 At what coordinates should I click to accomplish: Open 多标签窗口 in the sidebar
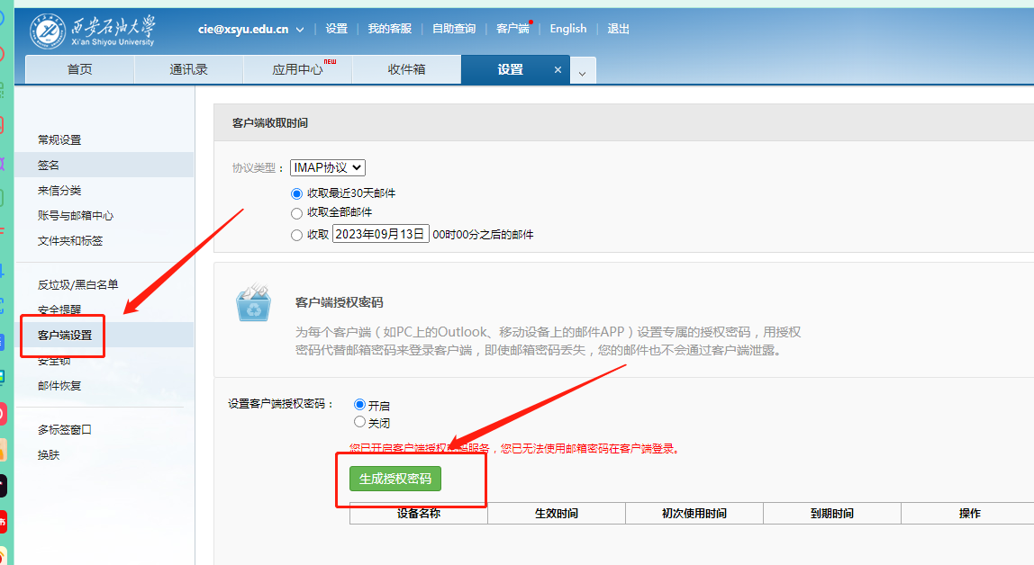65,429
